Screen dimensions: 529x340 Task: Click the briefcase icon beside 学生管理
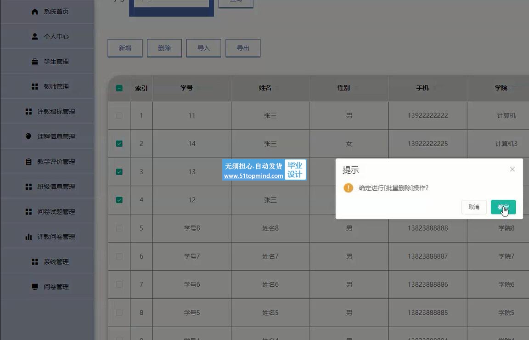(35, 62)
